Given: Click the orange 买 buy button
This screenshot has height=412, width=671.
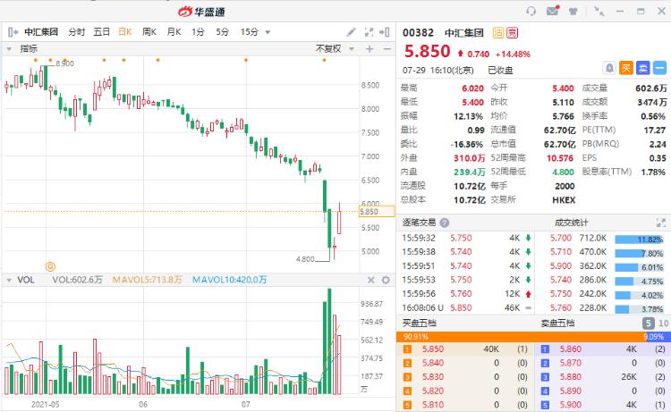Looking at the screenshot, I should 626,68.
